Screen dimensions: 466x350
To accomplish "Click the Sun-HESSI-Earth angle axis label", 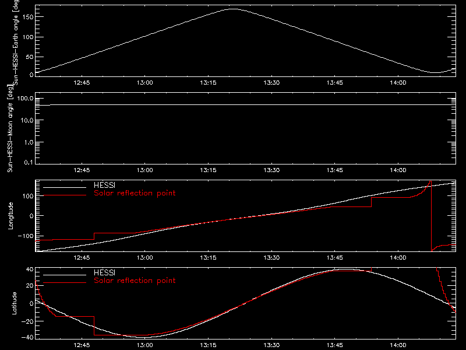I will coord(16,42).
